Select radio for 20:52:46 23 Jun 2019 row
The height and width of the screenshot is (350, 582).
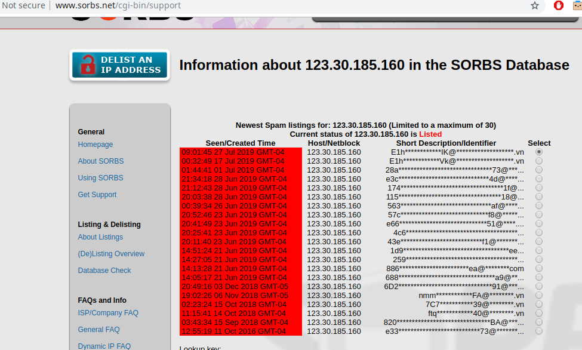pyautogui.click(x=539, y=214)
